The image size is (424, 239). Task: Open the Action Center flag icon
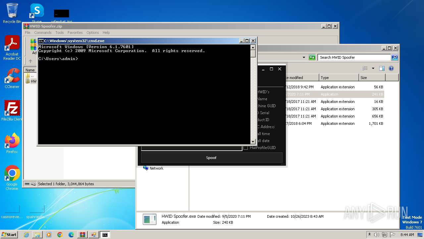(393, 235)
